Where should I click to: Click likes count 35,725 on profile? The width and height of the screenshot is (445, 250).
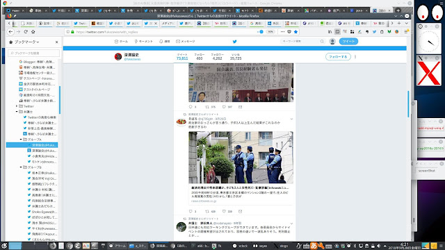236,57
